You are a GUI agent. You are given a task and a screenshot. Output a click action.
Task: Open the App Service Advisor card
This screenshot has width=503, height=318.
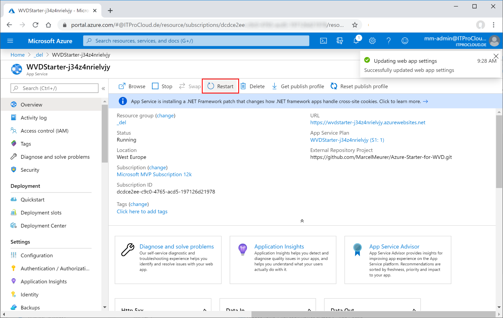click(x=398, y=260)
